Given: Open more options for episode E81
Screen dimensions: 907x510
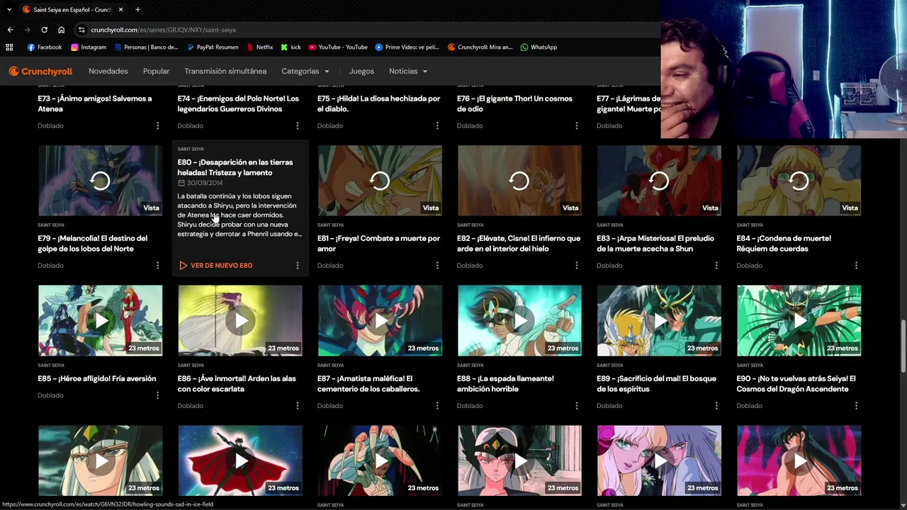Looking at the screenshot, I should pos(436,266).
